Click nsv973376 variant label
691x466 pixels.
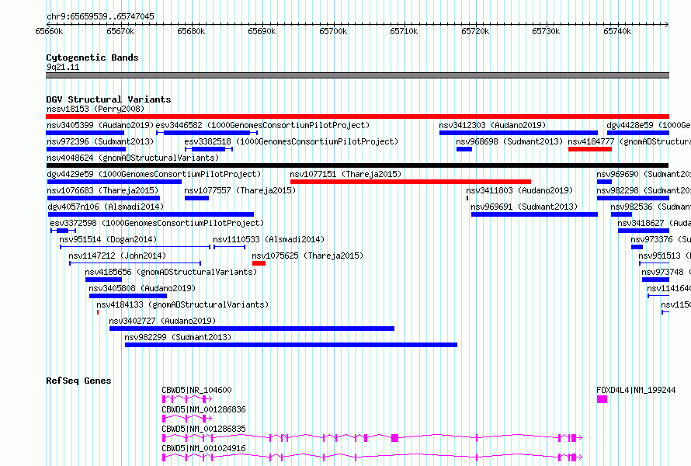(x=661, y=239)
